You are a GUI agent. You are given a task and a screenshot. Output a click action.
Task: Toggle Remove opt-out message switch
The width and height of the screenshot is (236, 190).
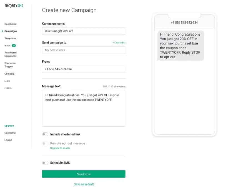tap(45, 144)
